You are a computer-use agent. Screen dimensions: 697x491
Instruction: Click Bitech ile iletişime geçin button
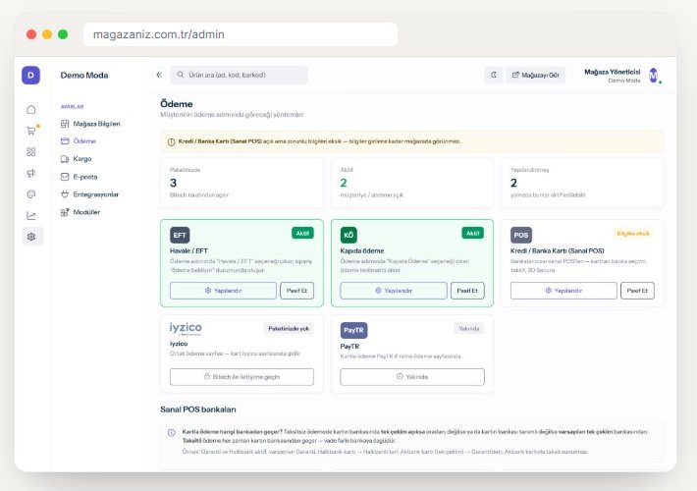tap(241, 377)
